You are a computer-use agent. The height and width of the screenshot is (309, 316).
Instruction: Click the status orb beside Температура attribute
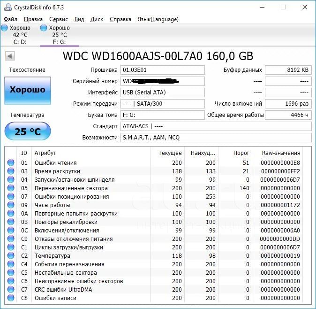coord(11,256)
